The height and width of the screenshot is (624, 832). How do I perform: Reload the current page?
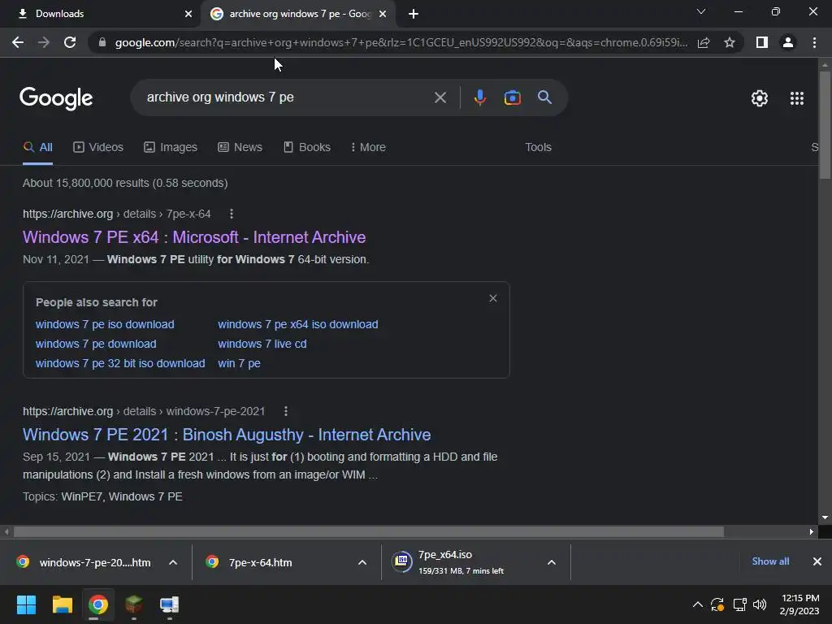pos(70,42)
